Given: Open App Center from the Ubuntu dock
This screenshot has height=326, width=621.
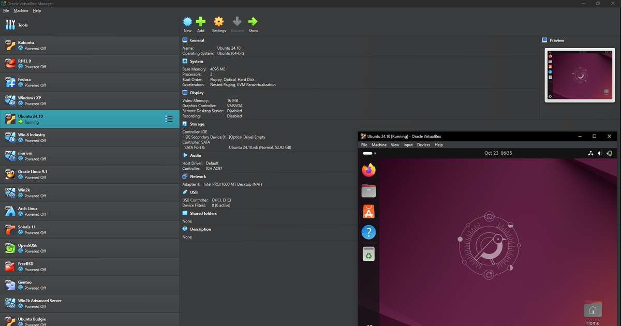Looking at the screenshot, I should 368,212.
